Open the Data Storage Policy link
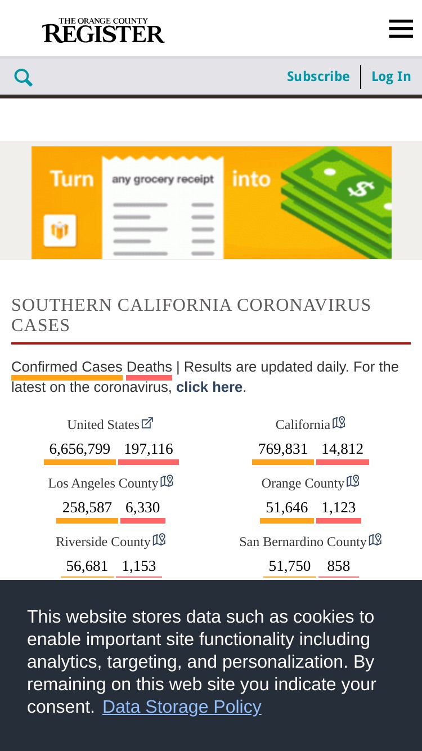422x751 pixels. [182, 707]
